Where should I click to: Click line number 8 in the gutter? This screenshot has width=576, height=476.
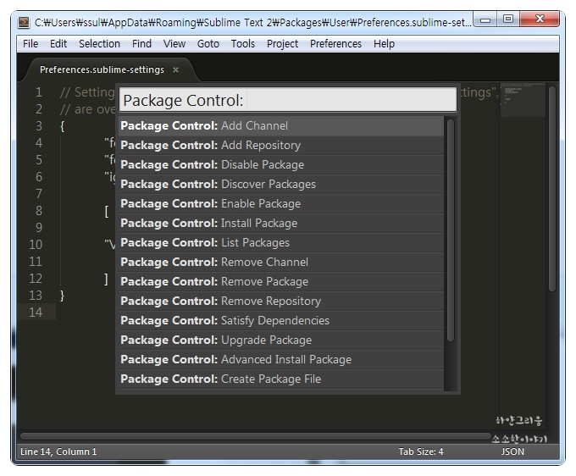(x=39, y=210)
